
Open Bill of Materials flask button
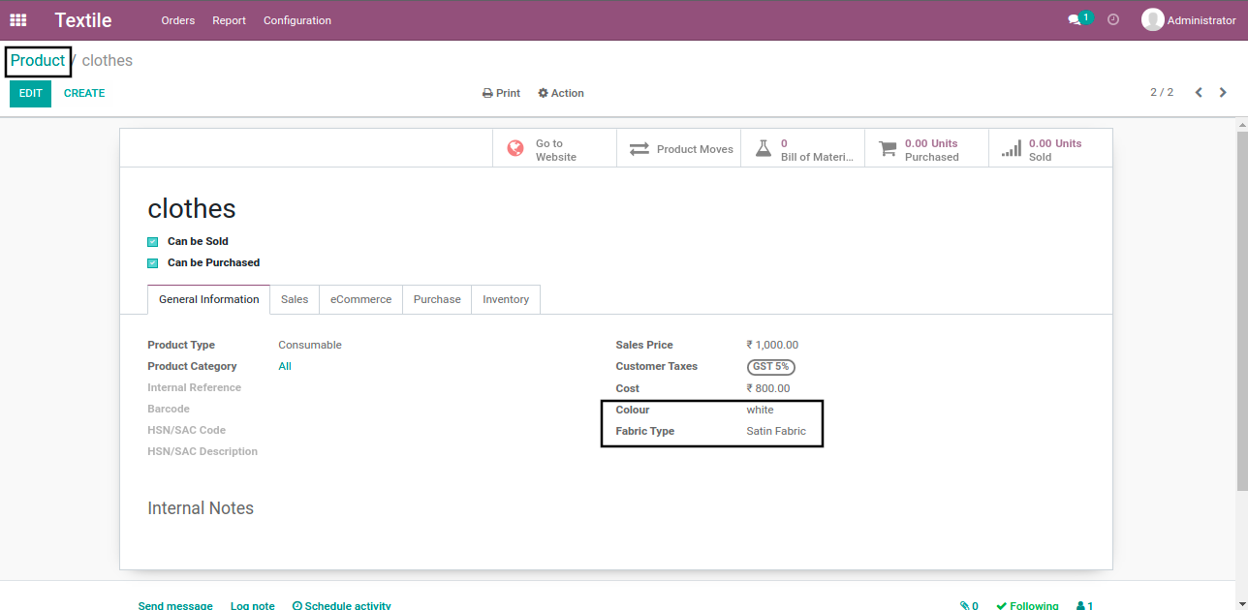coord(802,149)
